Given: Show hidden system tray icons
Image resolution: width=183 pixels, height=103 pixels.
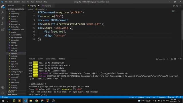Looking at the screenshot, I should (153, 101).
